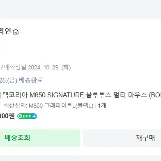
Task: Open the M650 SIGNATURE product title link
Action: [80, 95]
